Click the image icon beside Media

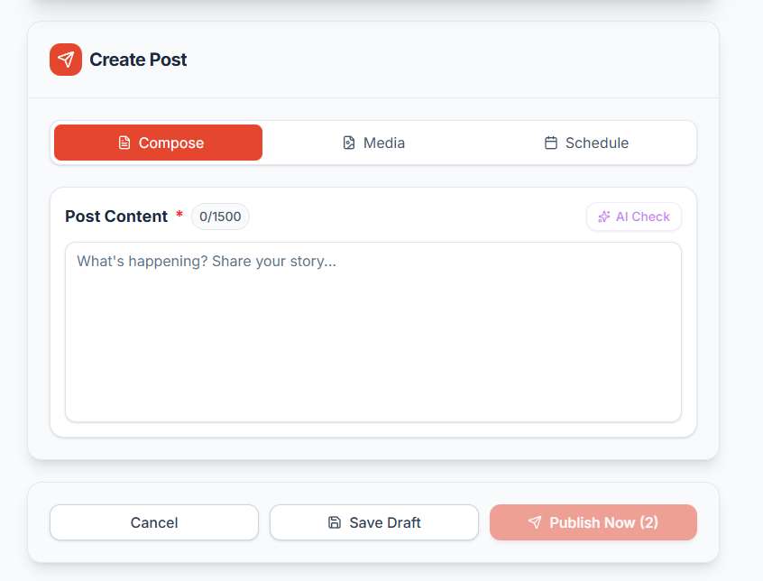pos(348,143)
